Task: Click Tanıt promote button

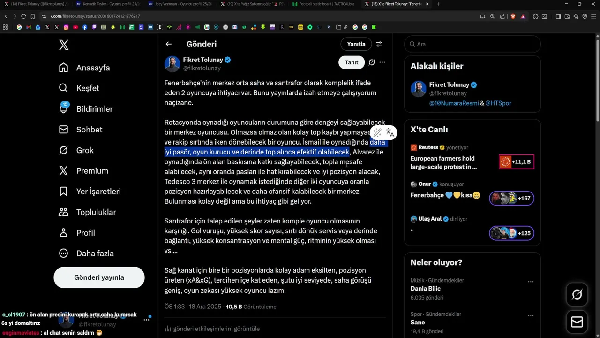Action: (352, 62)
